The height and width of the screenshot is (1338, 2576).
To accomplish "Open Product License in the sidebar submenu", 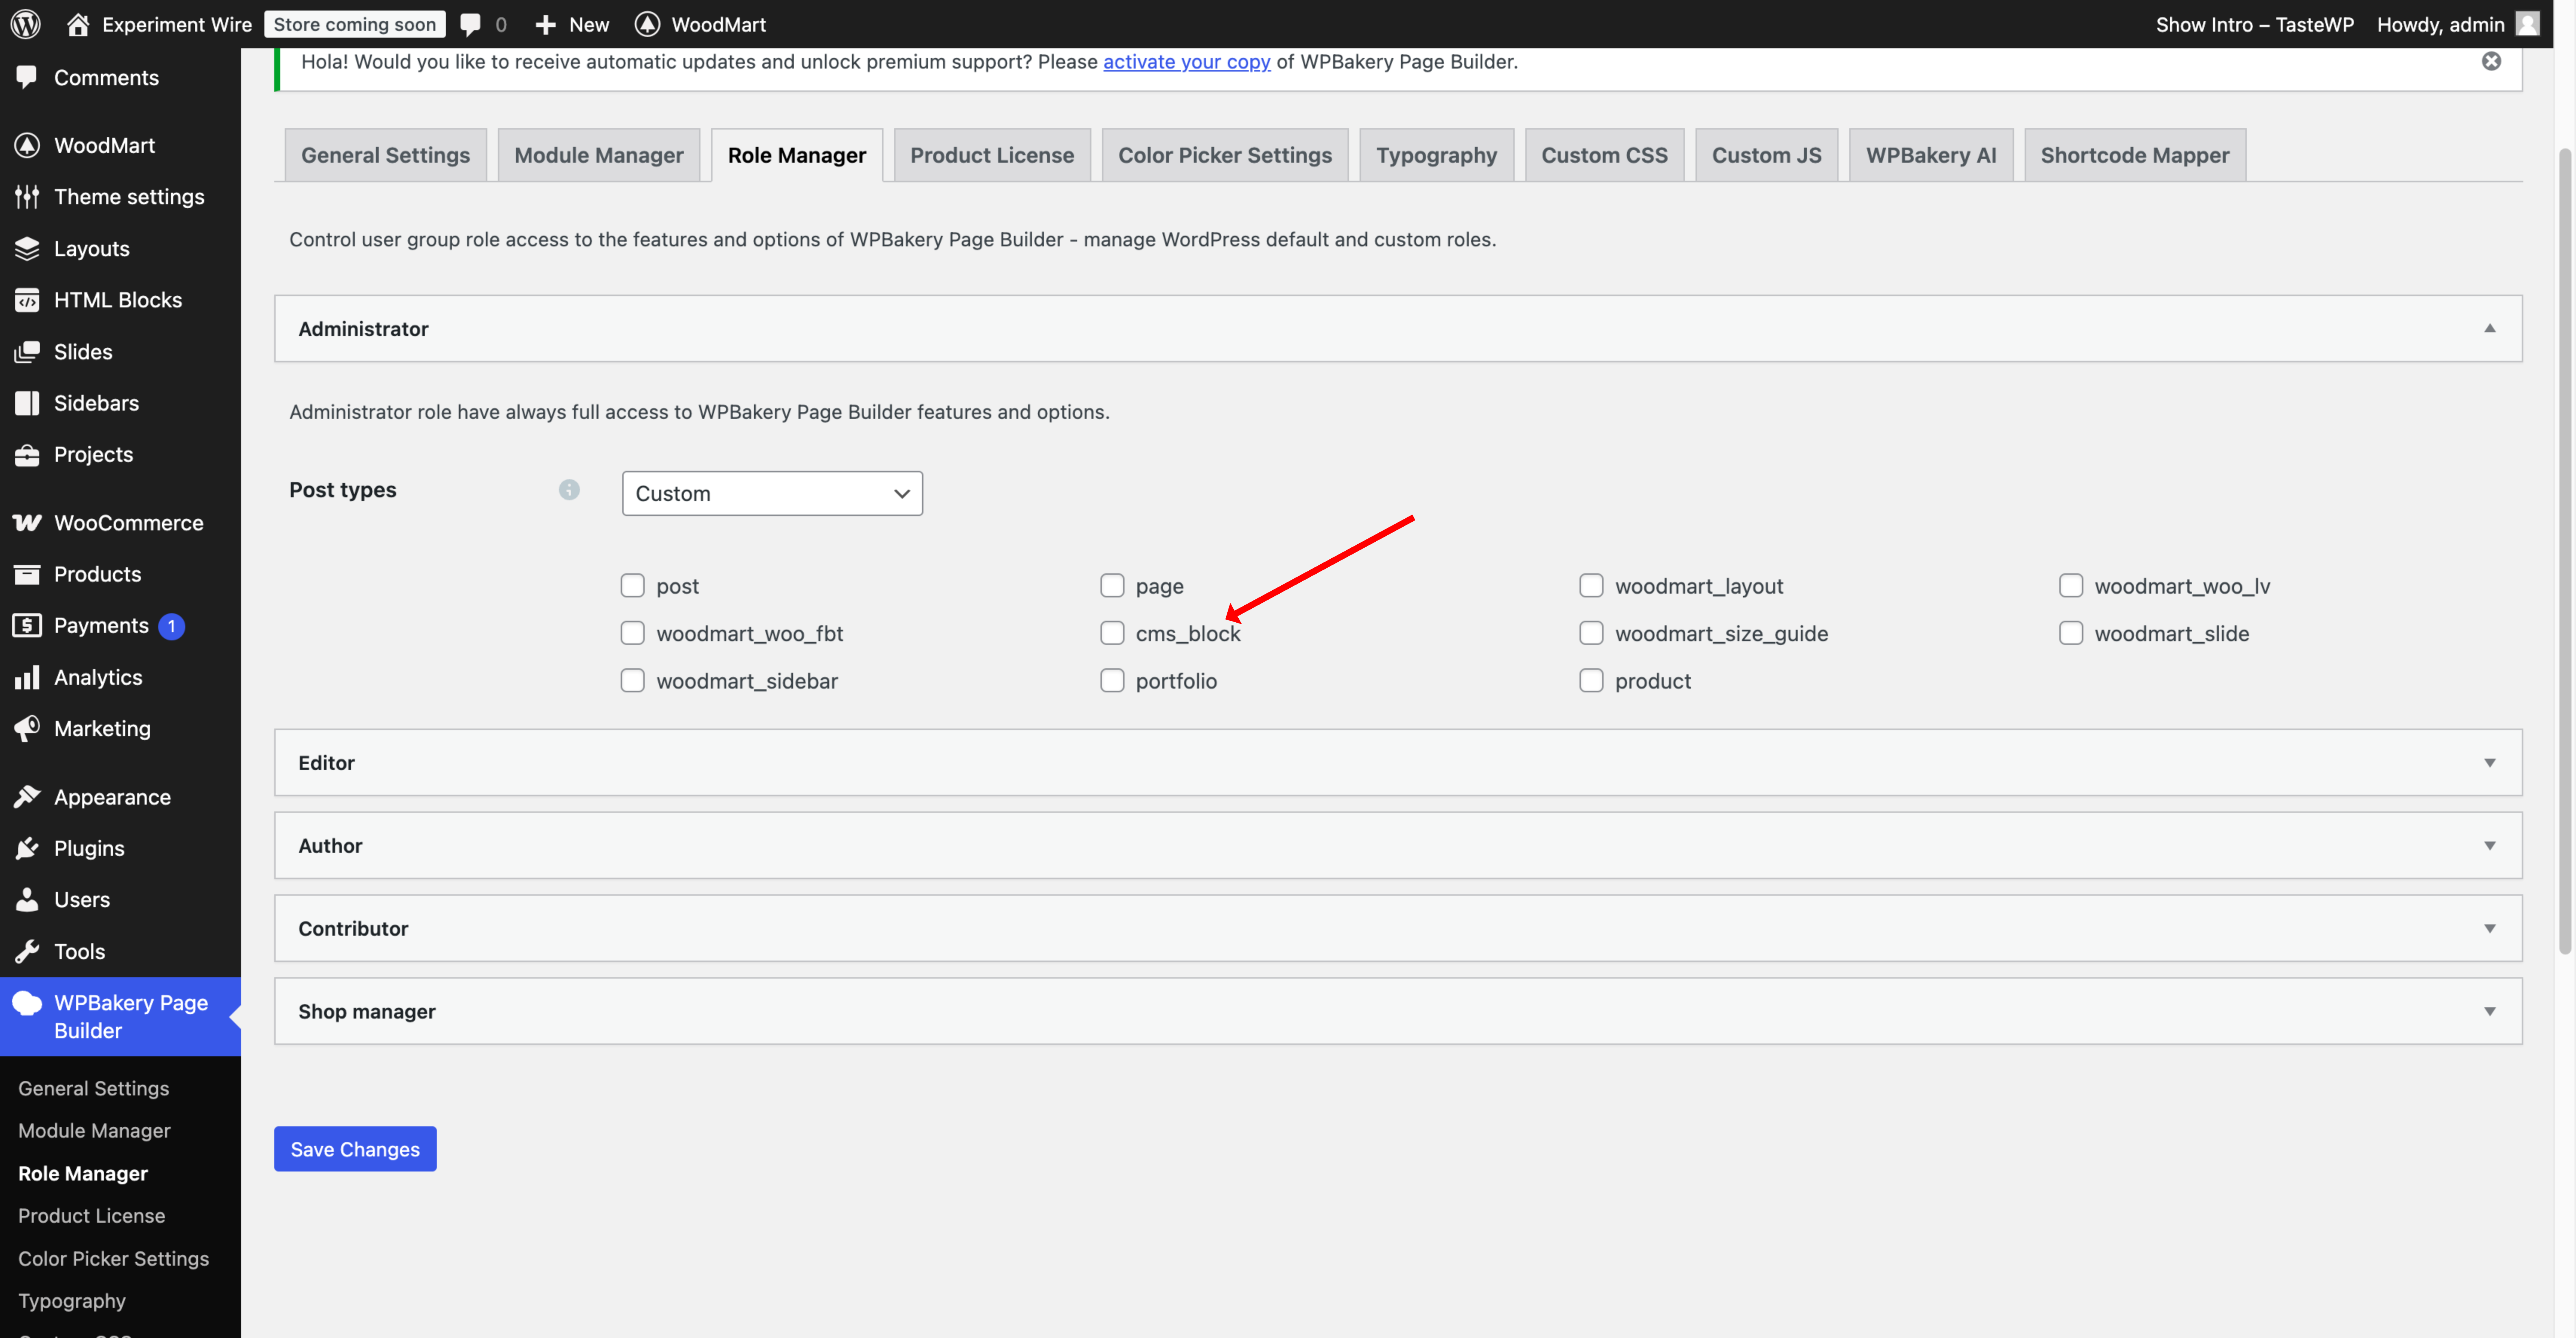I will click(x=92, y=1216).
